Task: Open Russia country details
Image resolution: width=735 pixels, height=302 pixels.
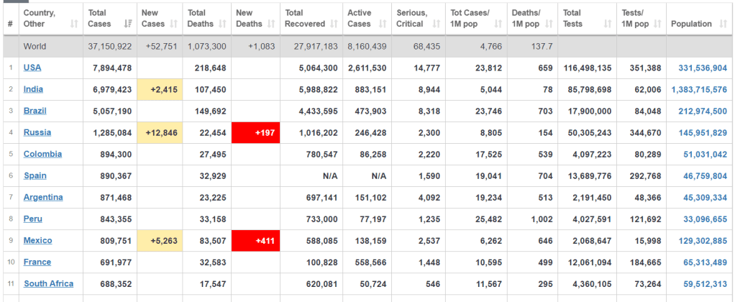Action: pos(37,132)
